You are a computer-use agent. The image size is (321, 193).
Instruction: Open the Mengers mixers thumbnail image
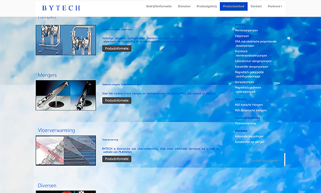pos(66,95)
